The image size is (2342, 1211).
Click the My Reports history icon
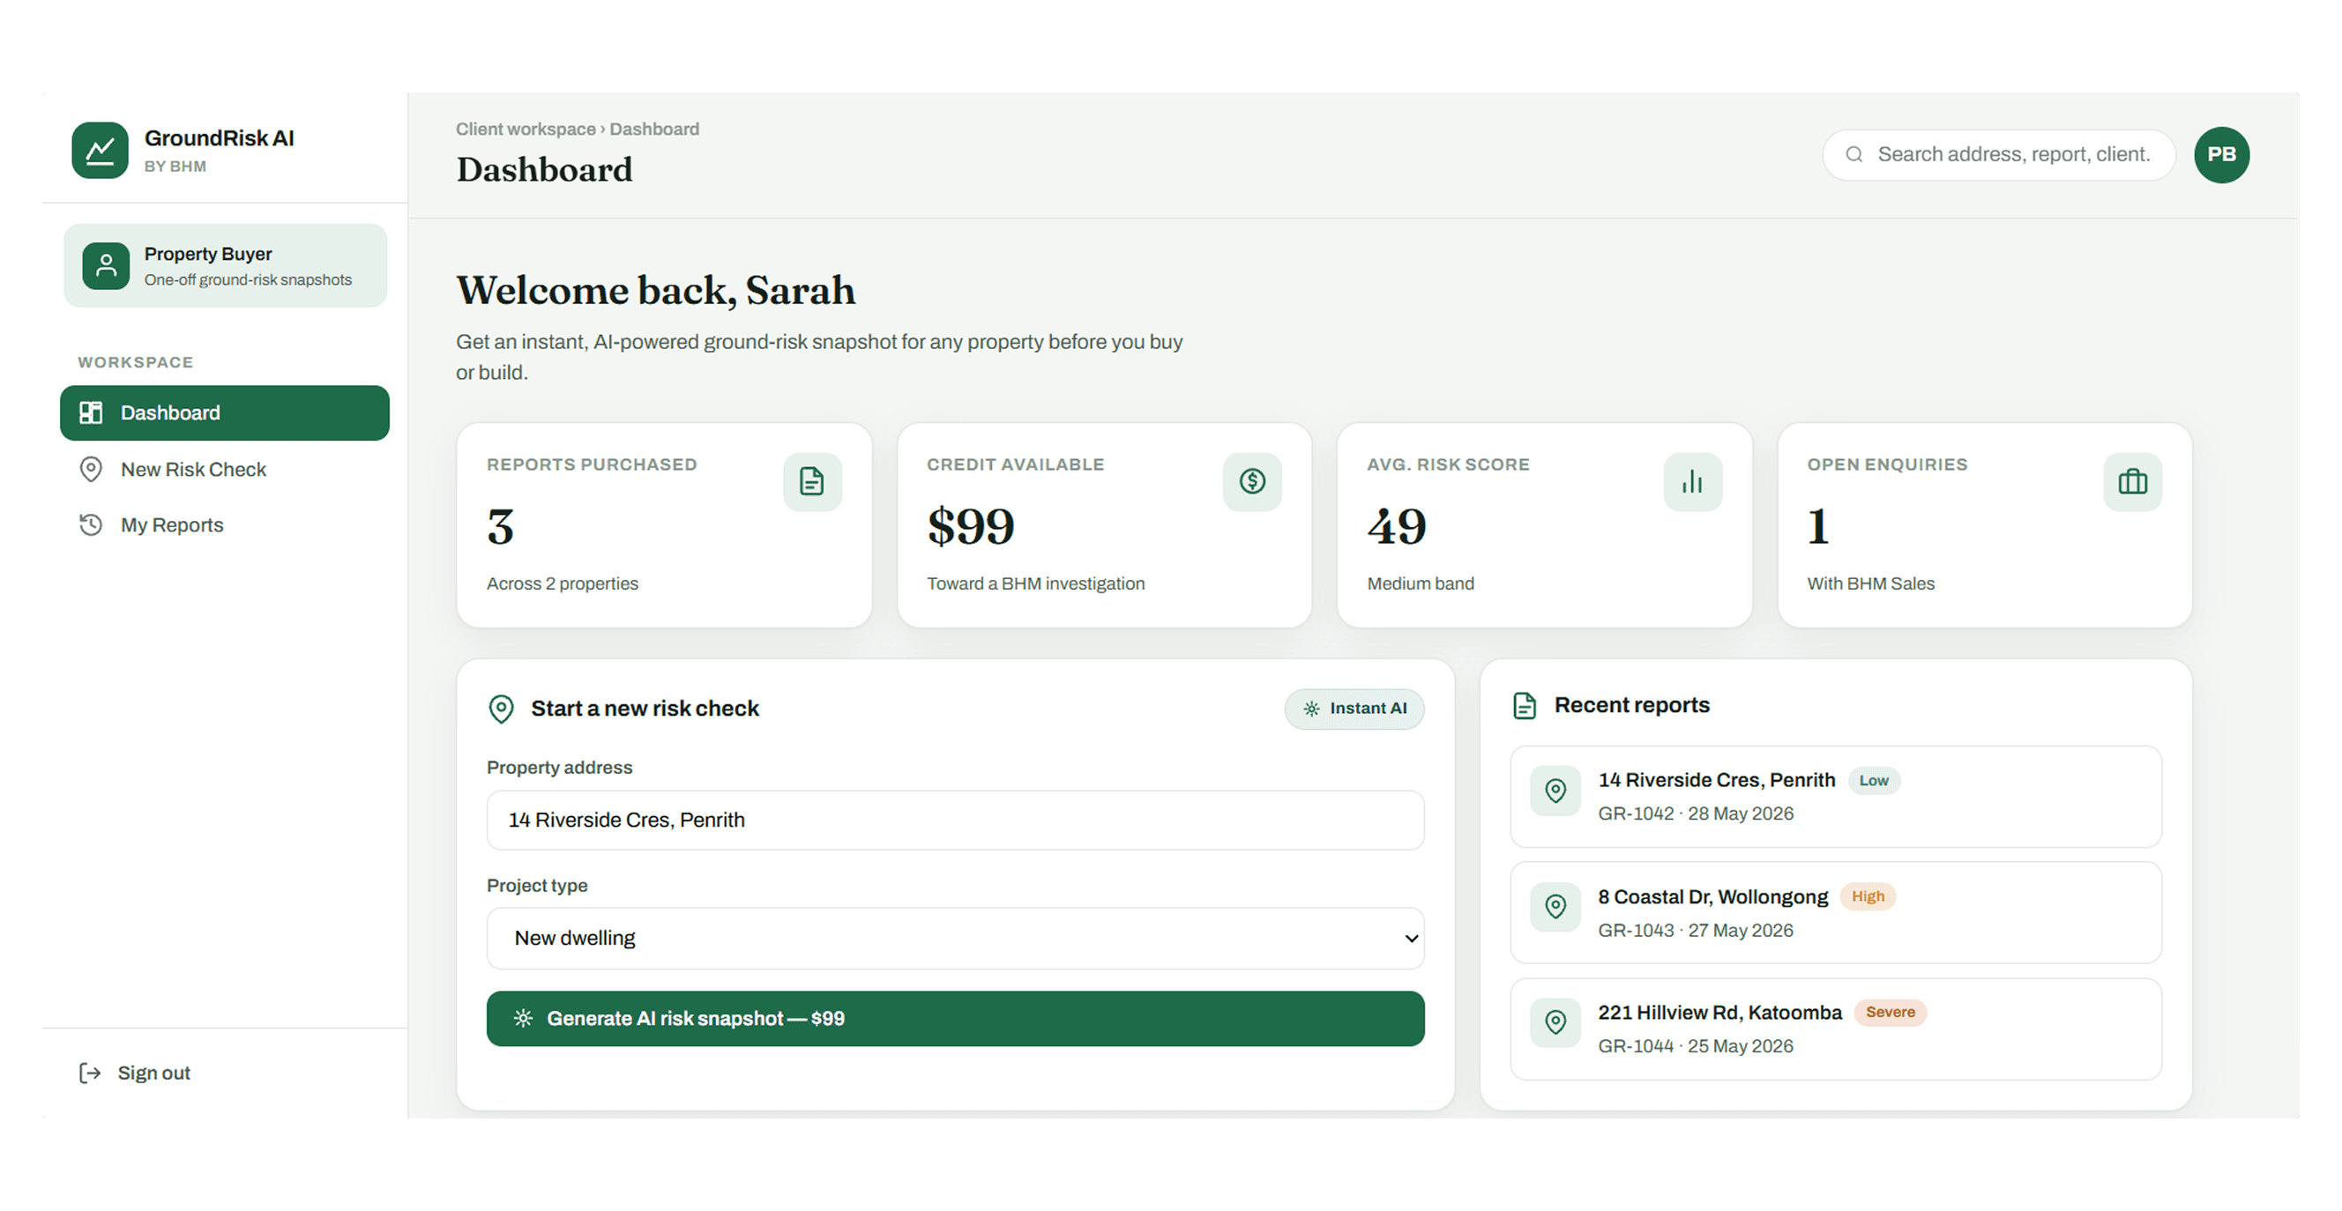(91, 525)
